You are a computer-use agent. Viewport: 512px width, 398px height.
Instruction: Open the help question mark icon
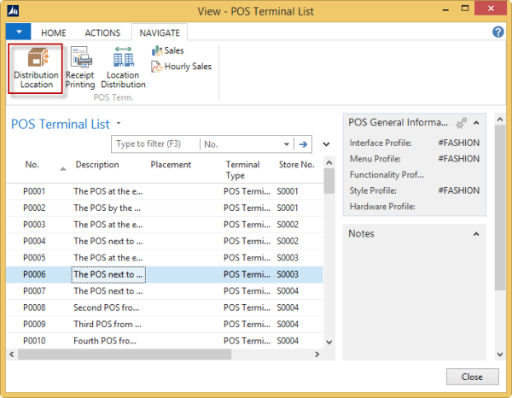(x=498, y=32)
